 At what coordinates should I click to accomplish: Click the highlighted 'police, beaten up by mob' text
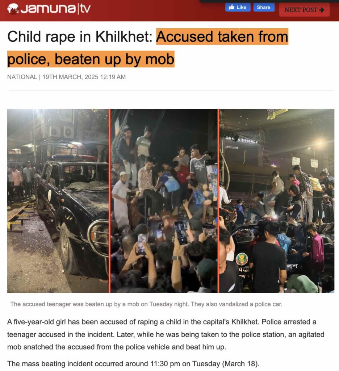[91, 59]
